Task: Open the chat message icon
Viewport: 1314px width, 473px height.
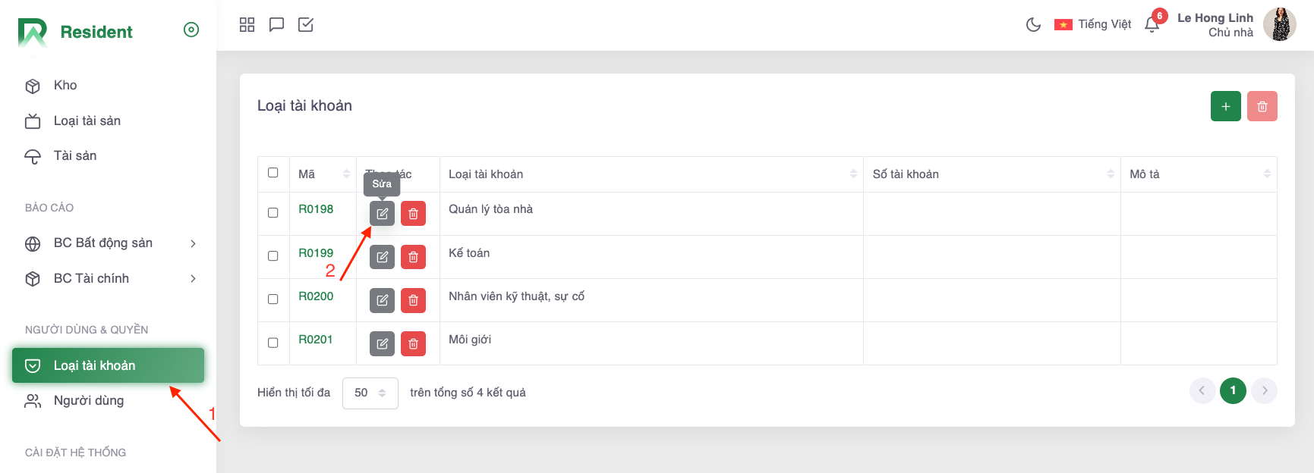Action: pos(276,25)
